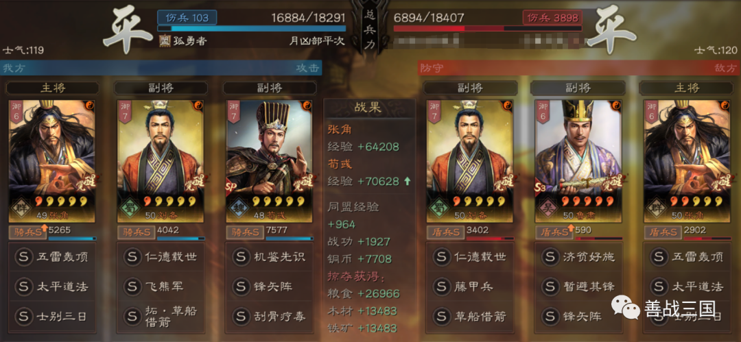Image resolution: width=741 pixels, height=342 pixels.
Task: Click the S icon next to 藤甲兵
Action: click(x=441, y=286)
